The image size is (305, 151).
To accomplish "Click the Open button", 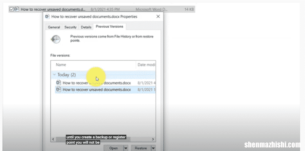I will (x=113, y=148).
